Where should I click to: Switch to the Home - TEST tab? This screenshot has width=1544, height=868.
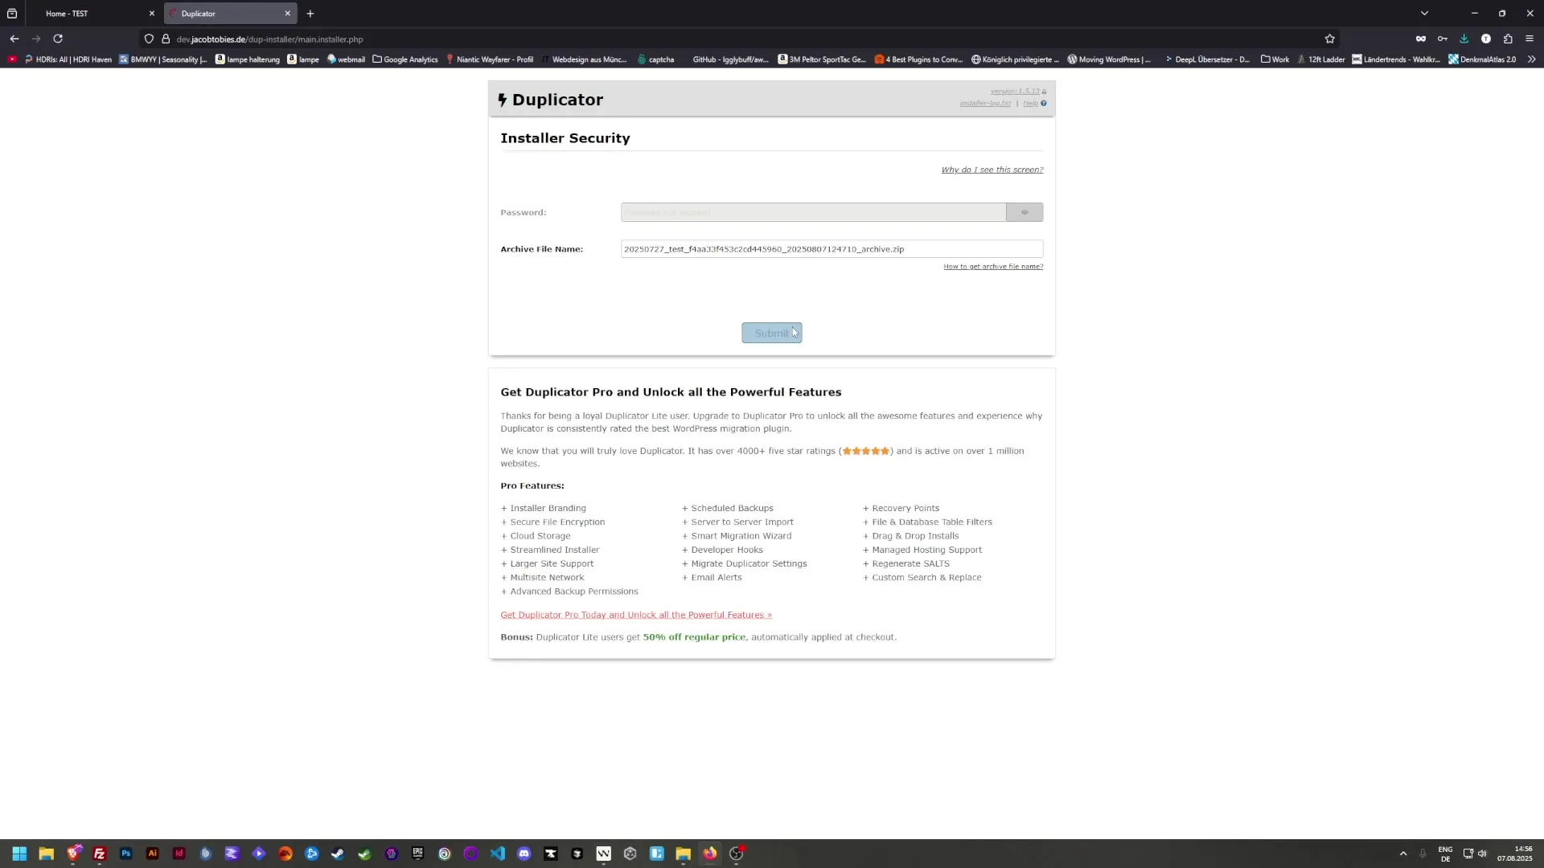[x=76, y=13]
